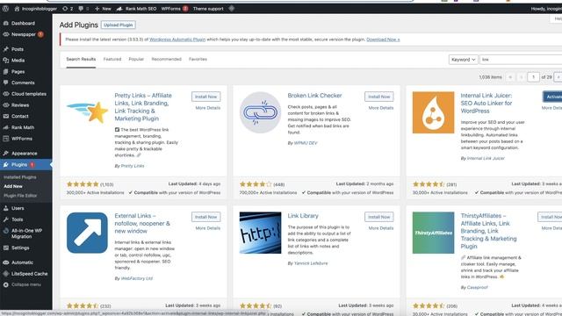Image resolution: width=562 pixels, height=316 pixels.
Task: Switch to Featured tab
Action: tap(112, 59)
